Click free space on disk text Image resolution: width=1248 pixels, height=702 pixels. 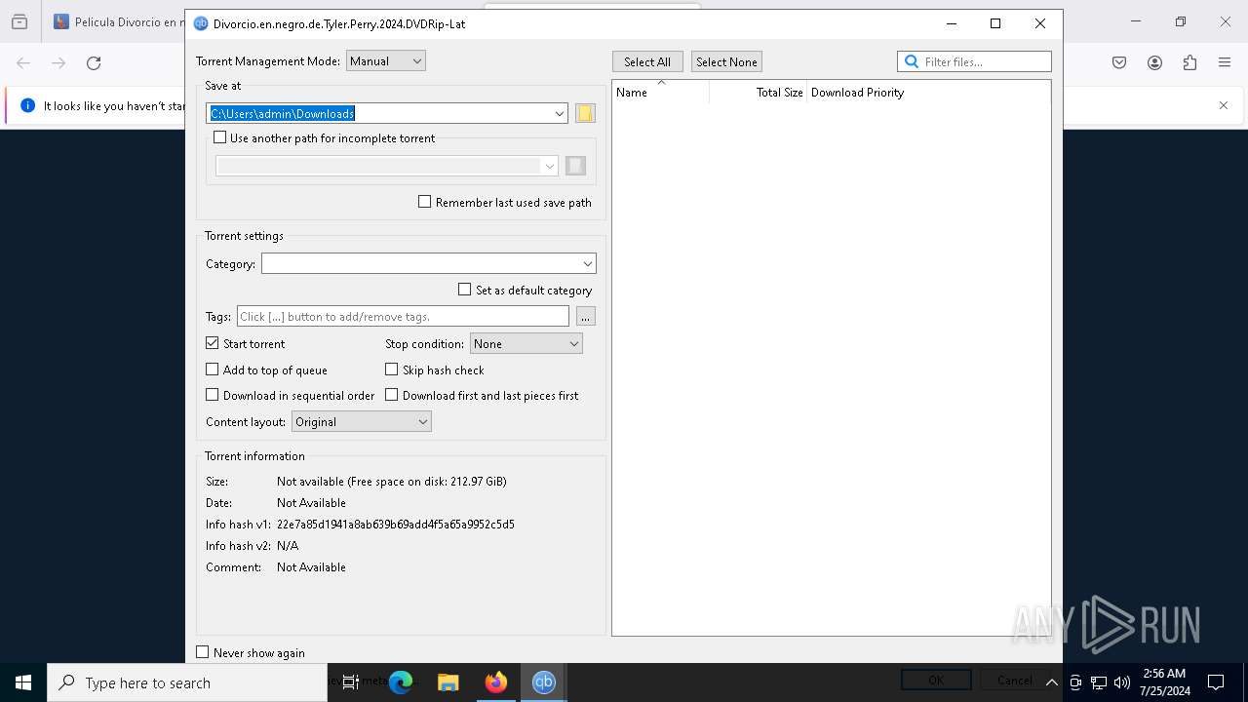click(429, 482)
